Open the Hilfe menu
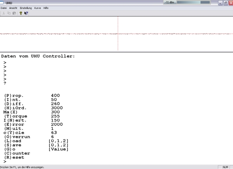This screenshot has height=169, width=233. (46, 8)
